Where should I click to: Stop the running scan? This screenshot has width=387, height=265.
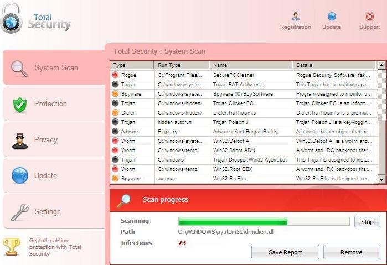367,222
